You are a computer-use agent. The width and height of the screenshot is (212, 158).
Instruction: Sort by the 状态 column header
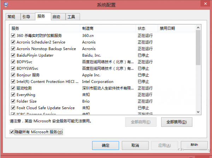coord(147,28)
